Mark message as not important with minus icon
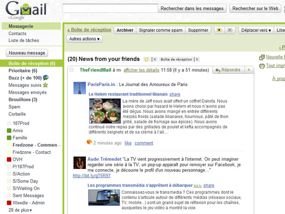Viewport: 285px width, 214px height. coord(230,30)
